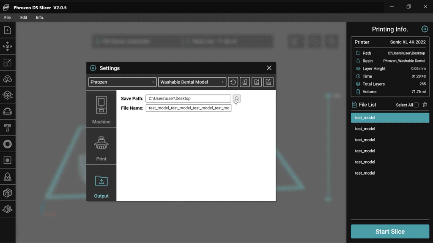Click the Sonic XL 4K 2022 printer name
Image resolution: width=433 pixels, height=243 pixels.
click(408, 42)
